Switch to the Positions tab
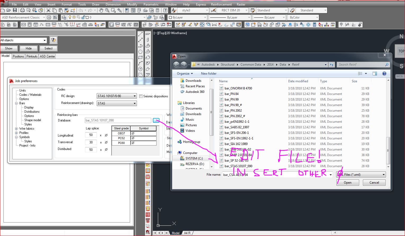Screen dimensions: 405x236 tap(18, 56)
